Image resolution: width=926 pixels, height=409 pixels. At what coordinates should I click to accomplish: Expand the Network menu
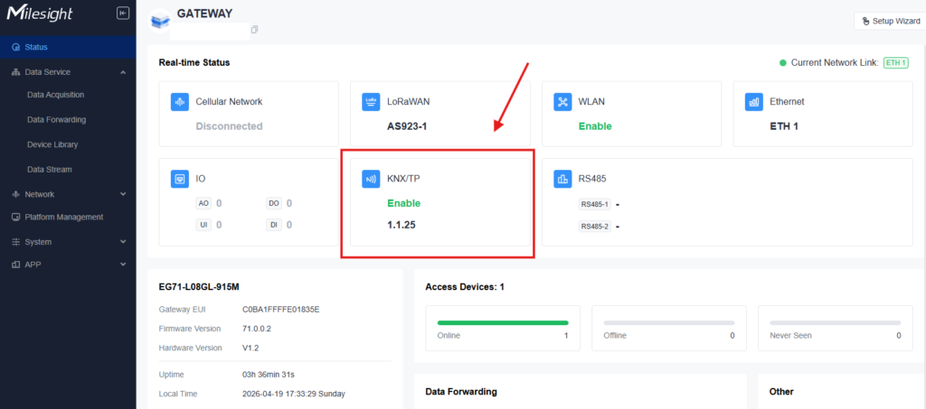coord(123,194)
